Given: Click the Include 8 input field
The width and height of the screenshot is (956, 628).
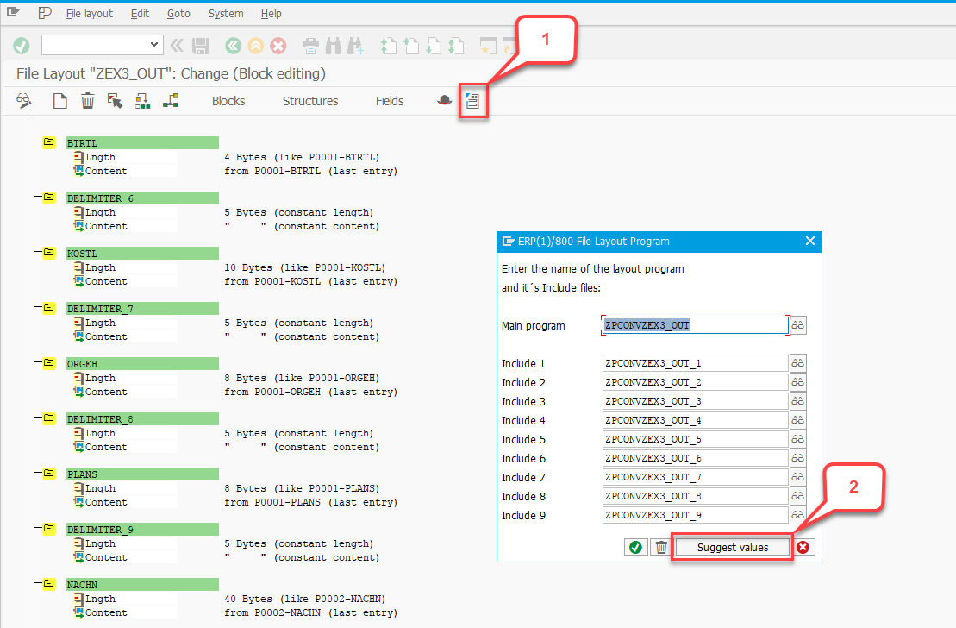Looking at the screenshot, I should pyautogui.click(x=695, y=496).
